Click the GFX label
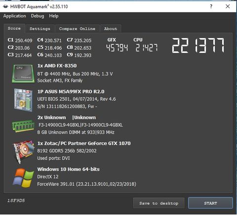 [x=112, y=40]
